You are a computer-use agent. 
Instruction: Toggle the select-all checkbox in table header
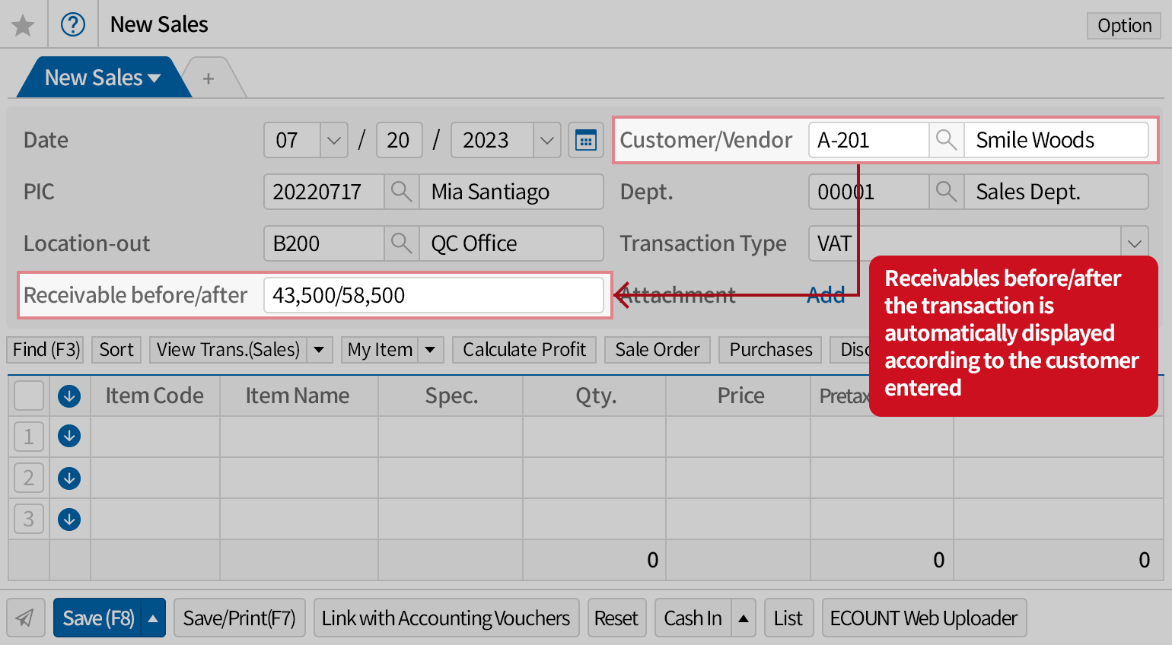click(29, 396)
